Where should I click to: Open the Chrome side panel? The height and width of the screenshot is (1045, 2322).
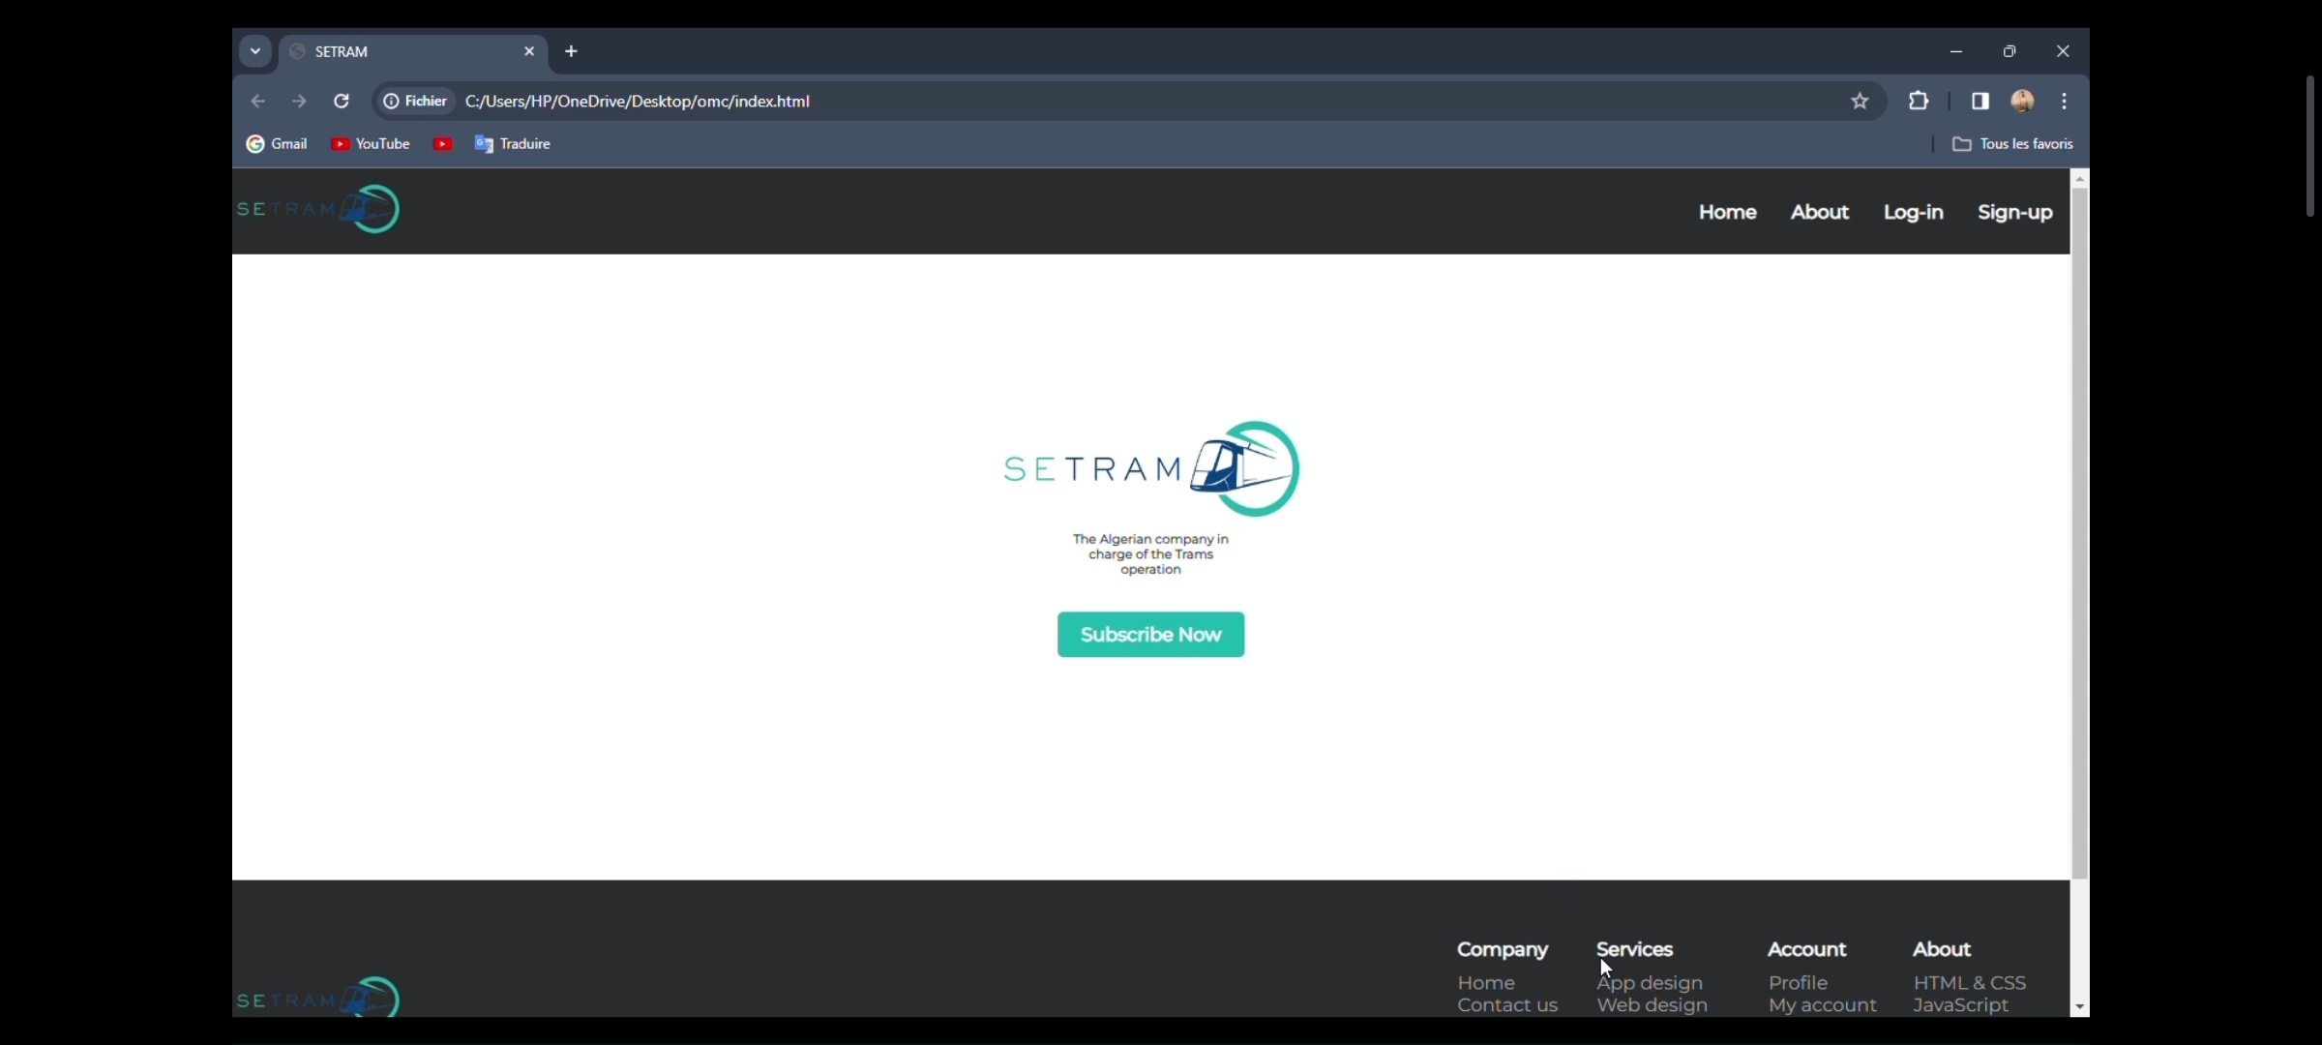pos(1979,101)
